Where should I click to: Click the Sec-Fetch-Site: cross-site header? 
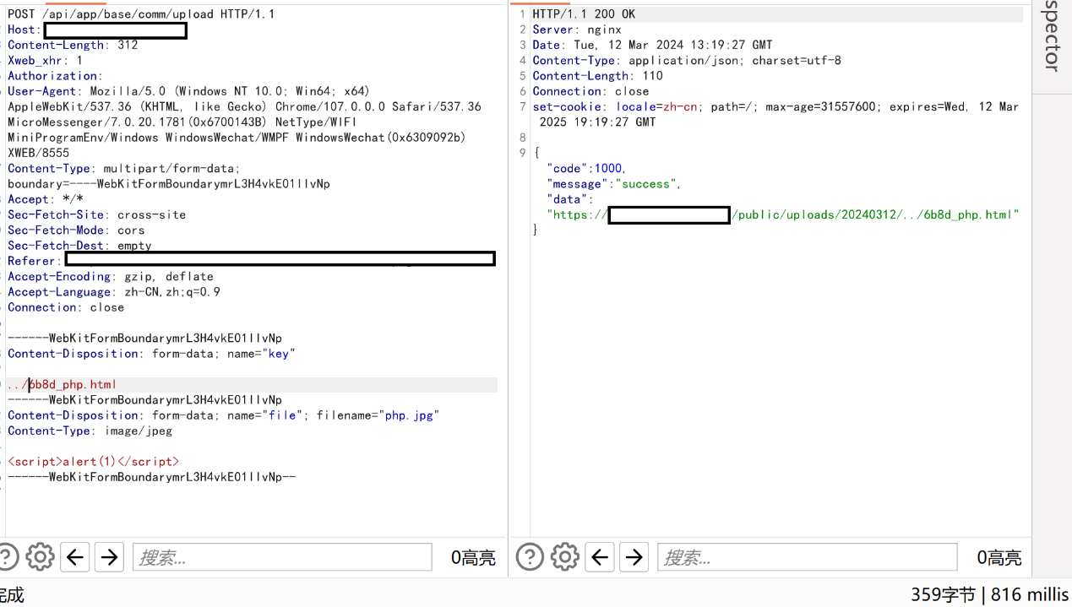[97, 214]
